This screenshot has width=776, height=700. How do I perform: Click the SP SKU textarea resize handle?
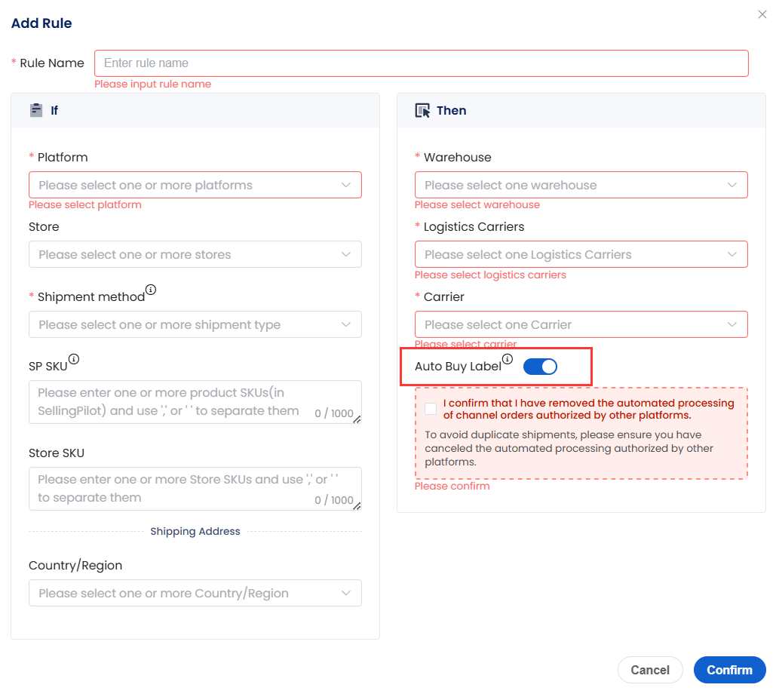pyautogui.click(x=357, y=419)
